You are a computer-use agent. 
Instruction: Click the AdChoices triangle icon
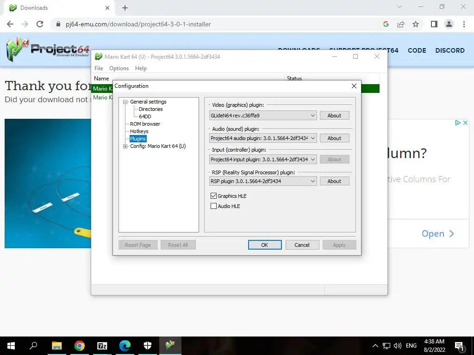tap(458, 122)
